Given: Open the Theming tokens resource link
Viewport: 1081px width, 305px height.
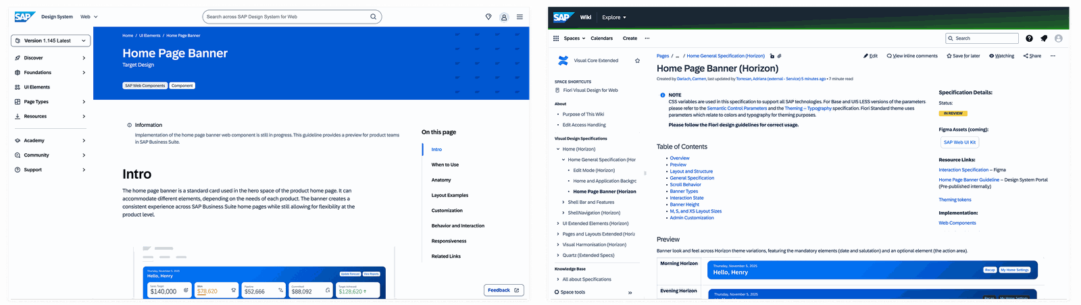Looking at the screenshot, I should [955, 200].
